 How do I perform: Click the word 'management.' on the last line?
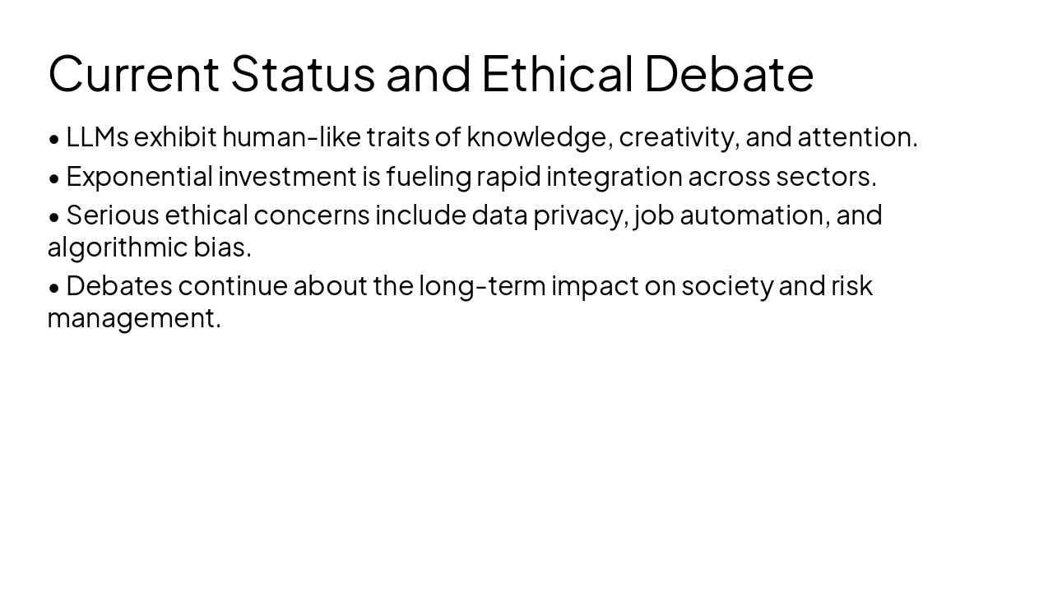pyautogui.click(x=134, y=317)
